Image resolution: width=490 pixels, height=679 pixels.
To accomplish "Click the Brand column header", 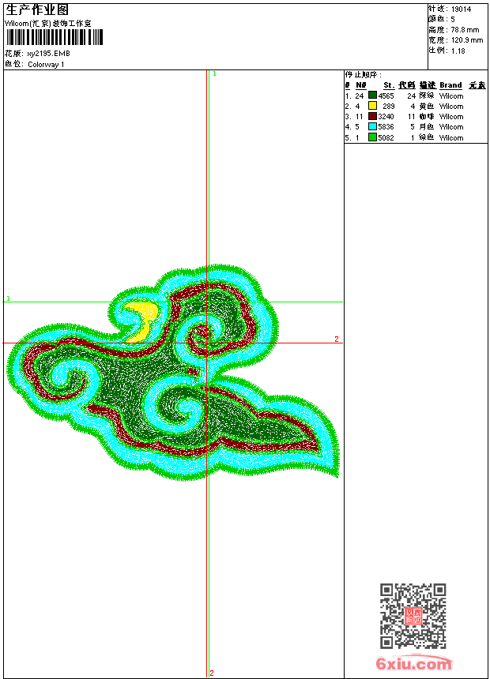I will pyautogui.click(x=451, y=85).
